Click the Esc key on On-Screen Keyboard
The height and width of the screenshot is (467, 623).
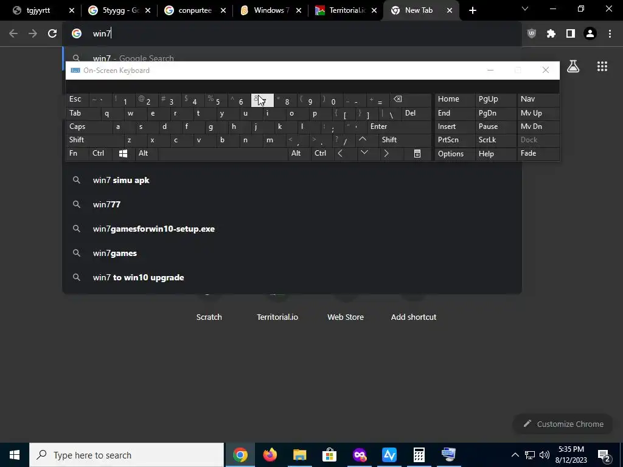pos(77,99)
